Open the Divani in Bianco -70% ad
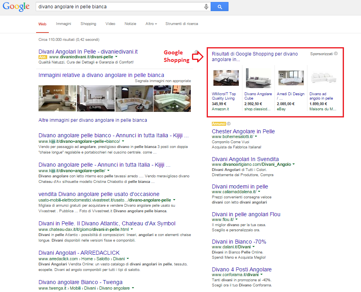 pyautogui.click(x=239, y=242)
